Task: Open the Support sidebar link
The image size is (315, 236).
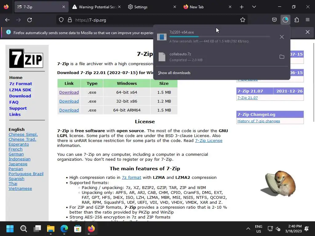Action: (18, 108)
